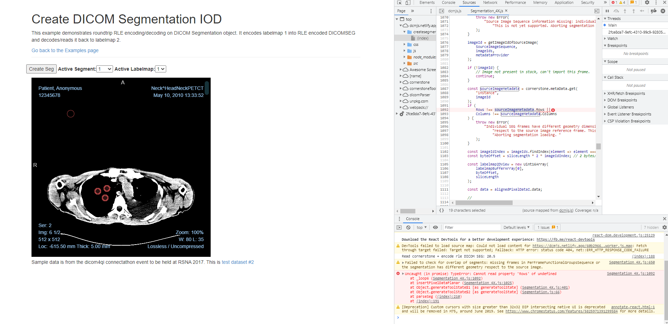Switch to the Elements tab
This screenshot has width=668, height=324.
[x=427, y=2]
